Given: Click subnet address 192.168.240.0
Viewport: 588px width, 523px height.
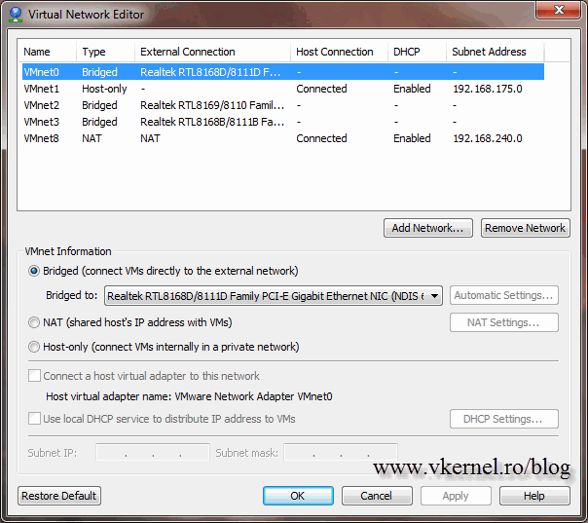Looking at the screenshot, I should click(x=488, y=138).
